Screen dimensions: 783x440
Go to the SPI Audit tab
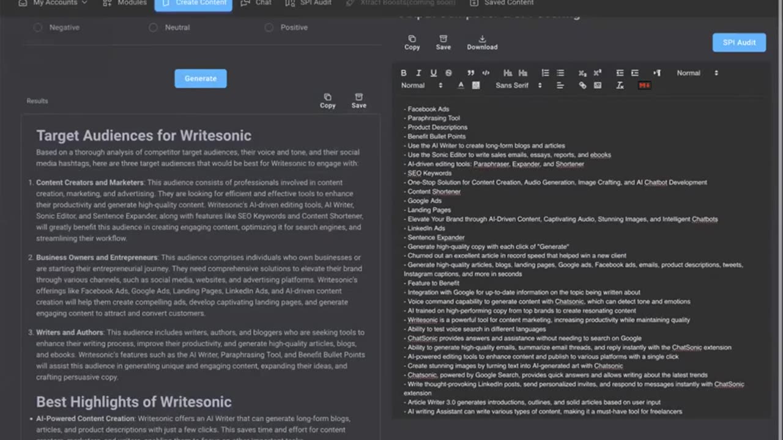tap(308, 3)
